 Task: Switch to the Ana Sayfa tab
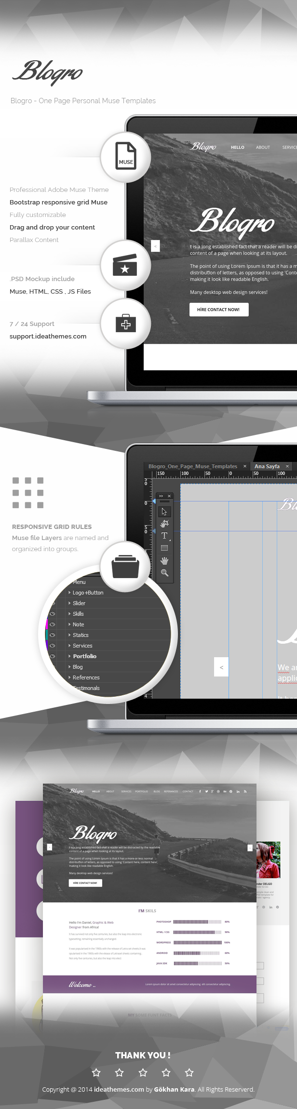click(x=267, y=466)
